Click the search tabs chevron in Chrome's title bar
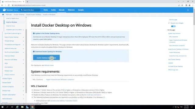This screenshot has width=195, height=109. tap(179, 2)
